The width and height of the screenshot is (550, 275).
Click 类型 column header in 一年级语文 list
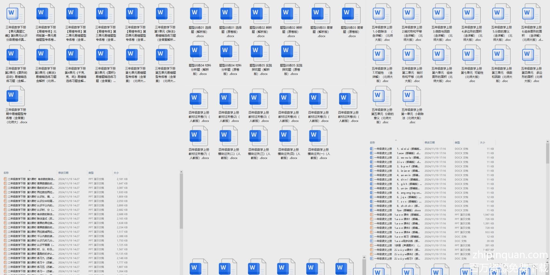pos(457,143)
